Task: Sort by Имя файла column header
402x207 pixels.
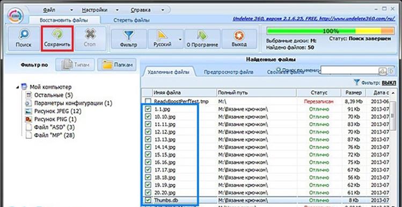Action: [x=184, y=93]
